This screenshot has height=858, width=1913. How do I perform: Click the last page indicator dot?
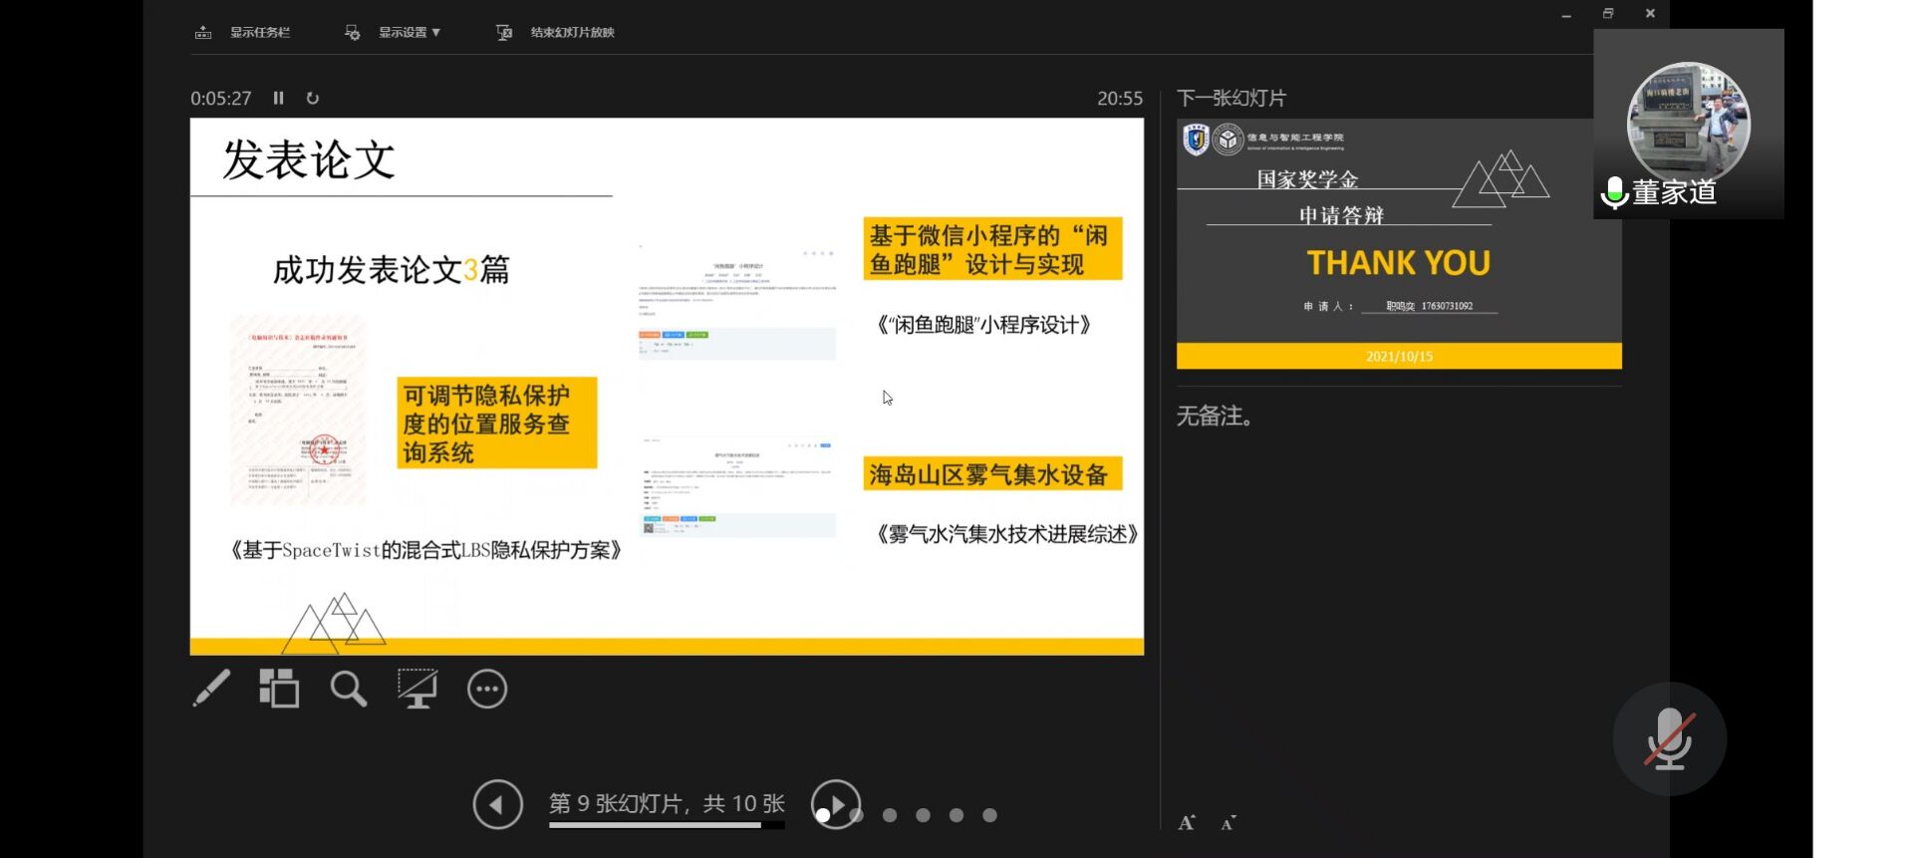pos(989,815)
